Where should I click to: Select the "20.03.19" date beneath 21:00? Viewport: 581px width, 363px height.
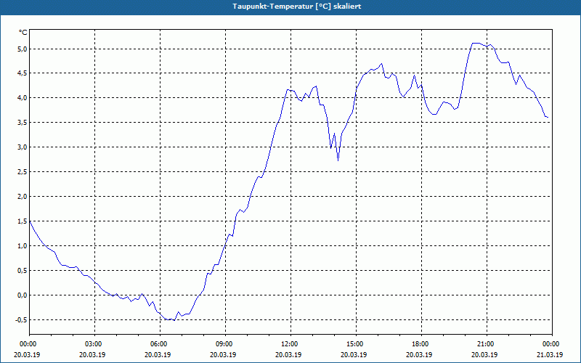coord(484,354)
